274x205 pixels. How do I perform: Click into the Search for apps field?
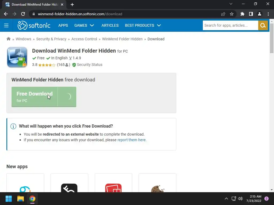click(230, 25)
